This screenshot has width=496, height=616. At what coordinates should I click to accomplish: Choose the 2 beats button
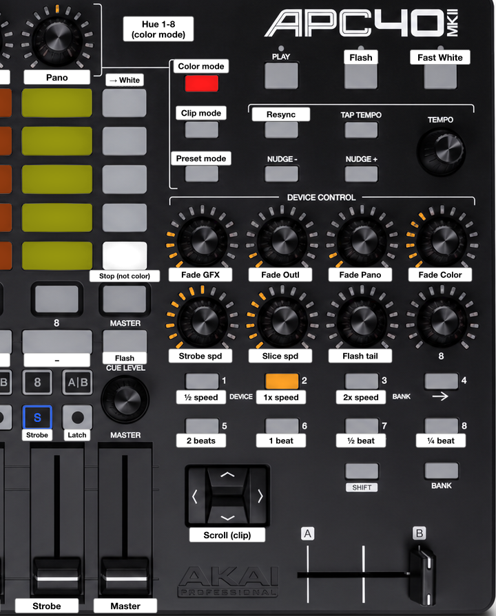pyautogui.click(x=202, y=426)
